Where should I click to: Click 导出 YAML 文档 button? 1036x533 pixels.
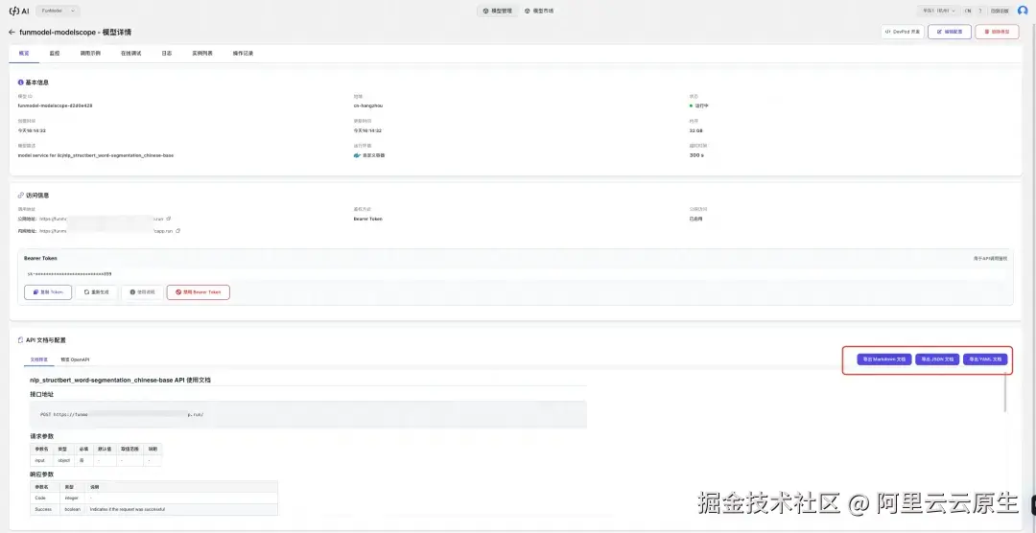point(985,359)
